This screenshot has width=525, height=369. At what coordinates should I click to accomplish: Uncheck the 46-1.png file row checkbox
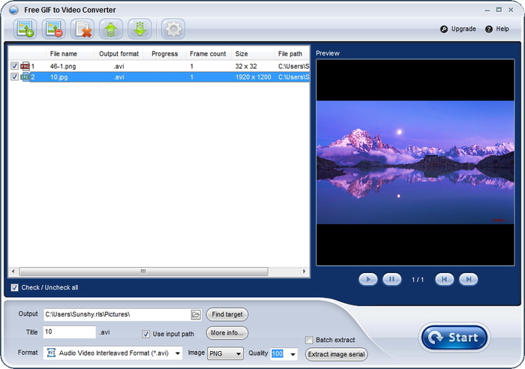[15, 66]
